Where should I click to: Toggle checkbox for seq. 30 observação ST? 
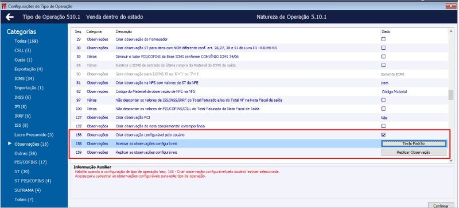383,48
